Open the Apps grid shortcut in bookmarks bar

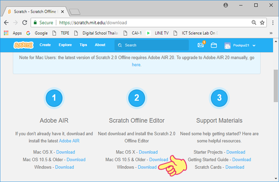[x=13, y=33]
